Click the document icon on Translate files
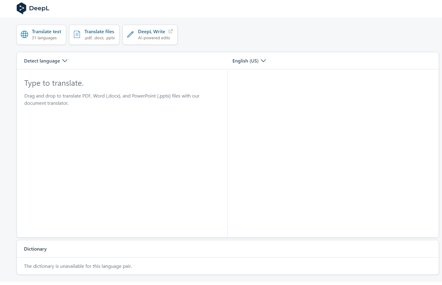Viewport: 442px width, 285px height. pyautogui.click(x=77, y=35)
